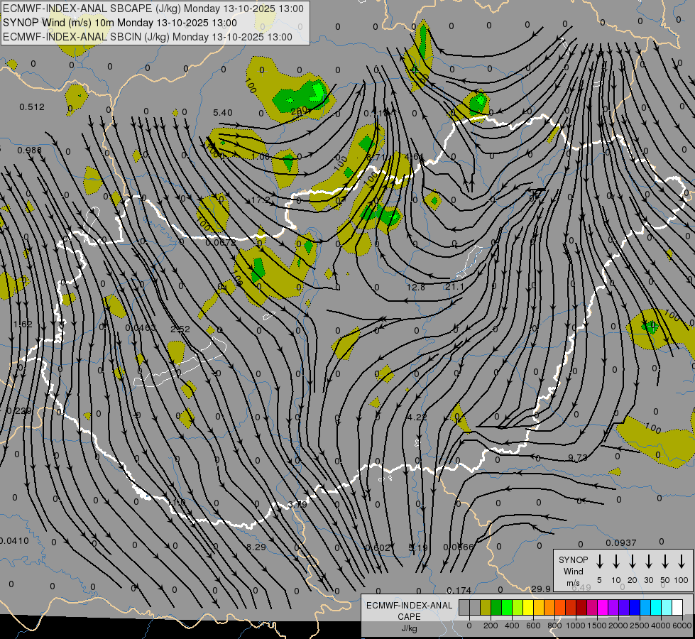Viewport: 695px width, 639px height.
Task: Click the '2.52' value on the map
Action: 180,329
